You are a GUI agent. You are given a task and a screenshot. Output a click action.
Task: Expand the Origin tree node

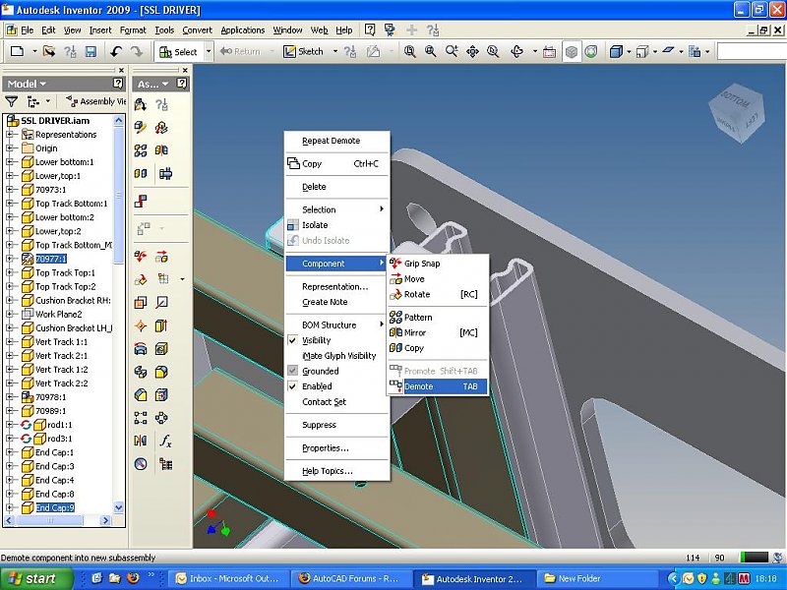(x=10, y=148)
